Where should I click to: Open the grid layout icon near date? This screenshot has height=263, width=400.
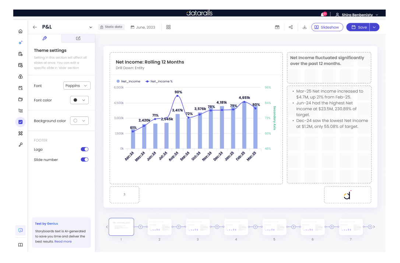pyautogui.click(x=168, y=27)
